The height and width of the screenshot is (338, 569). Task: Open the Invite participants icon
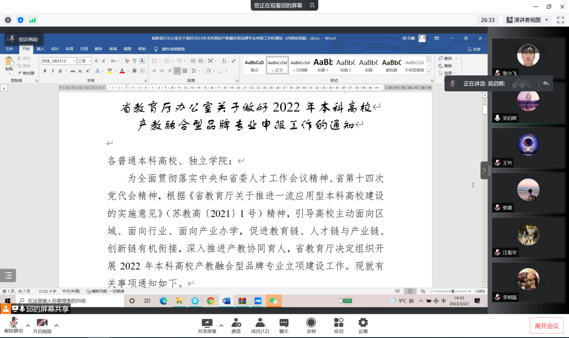pos(236,323)
